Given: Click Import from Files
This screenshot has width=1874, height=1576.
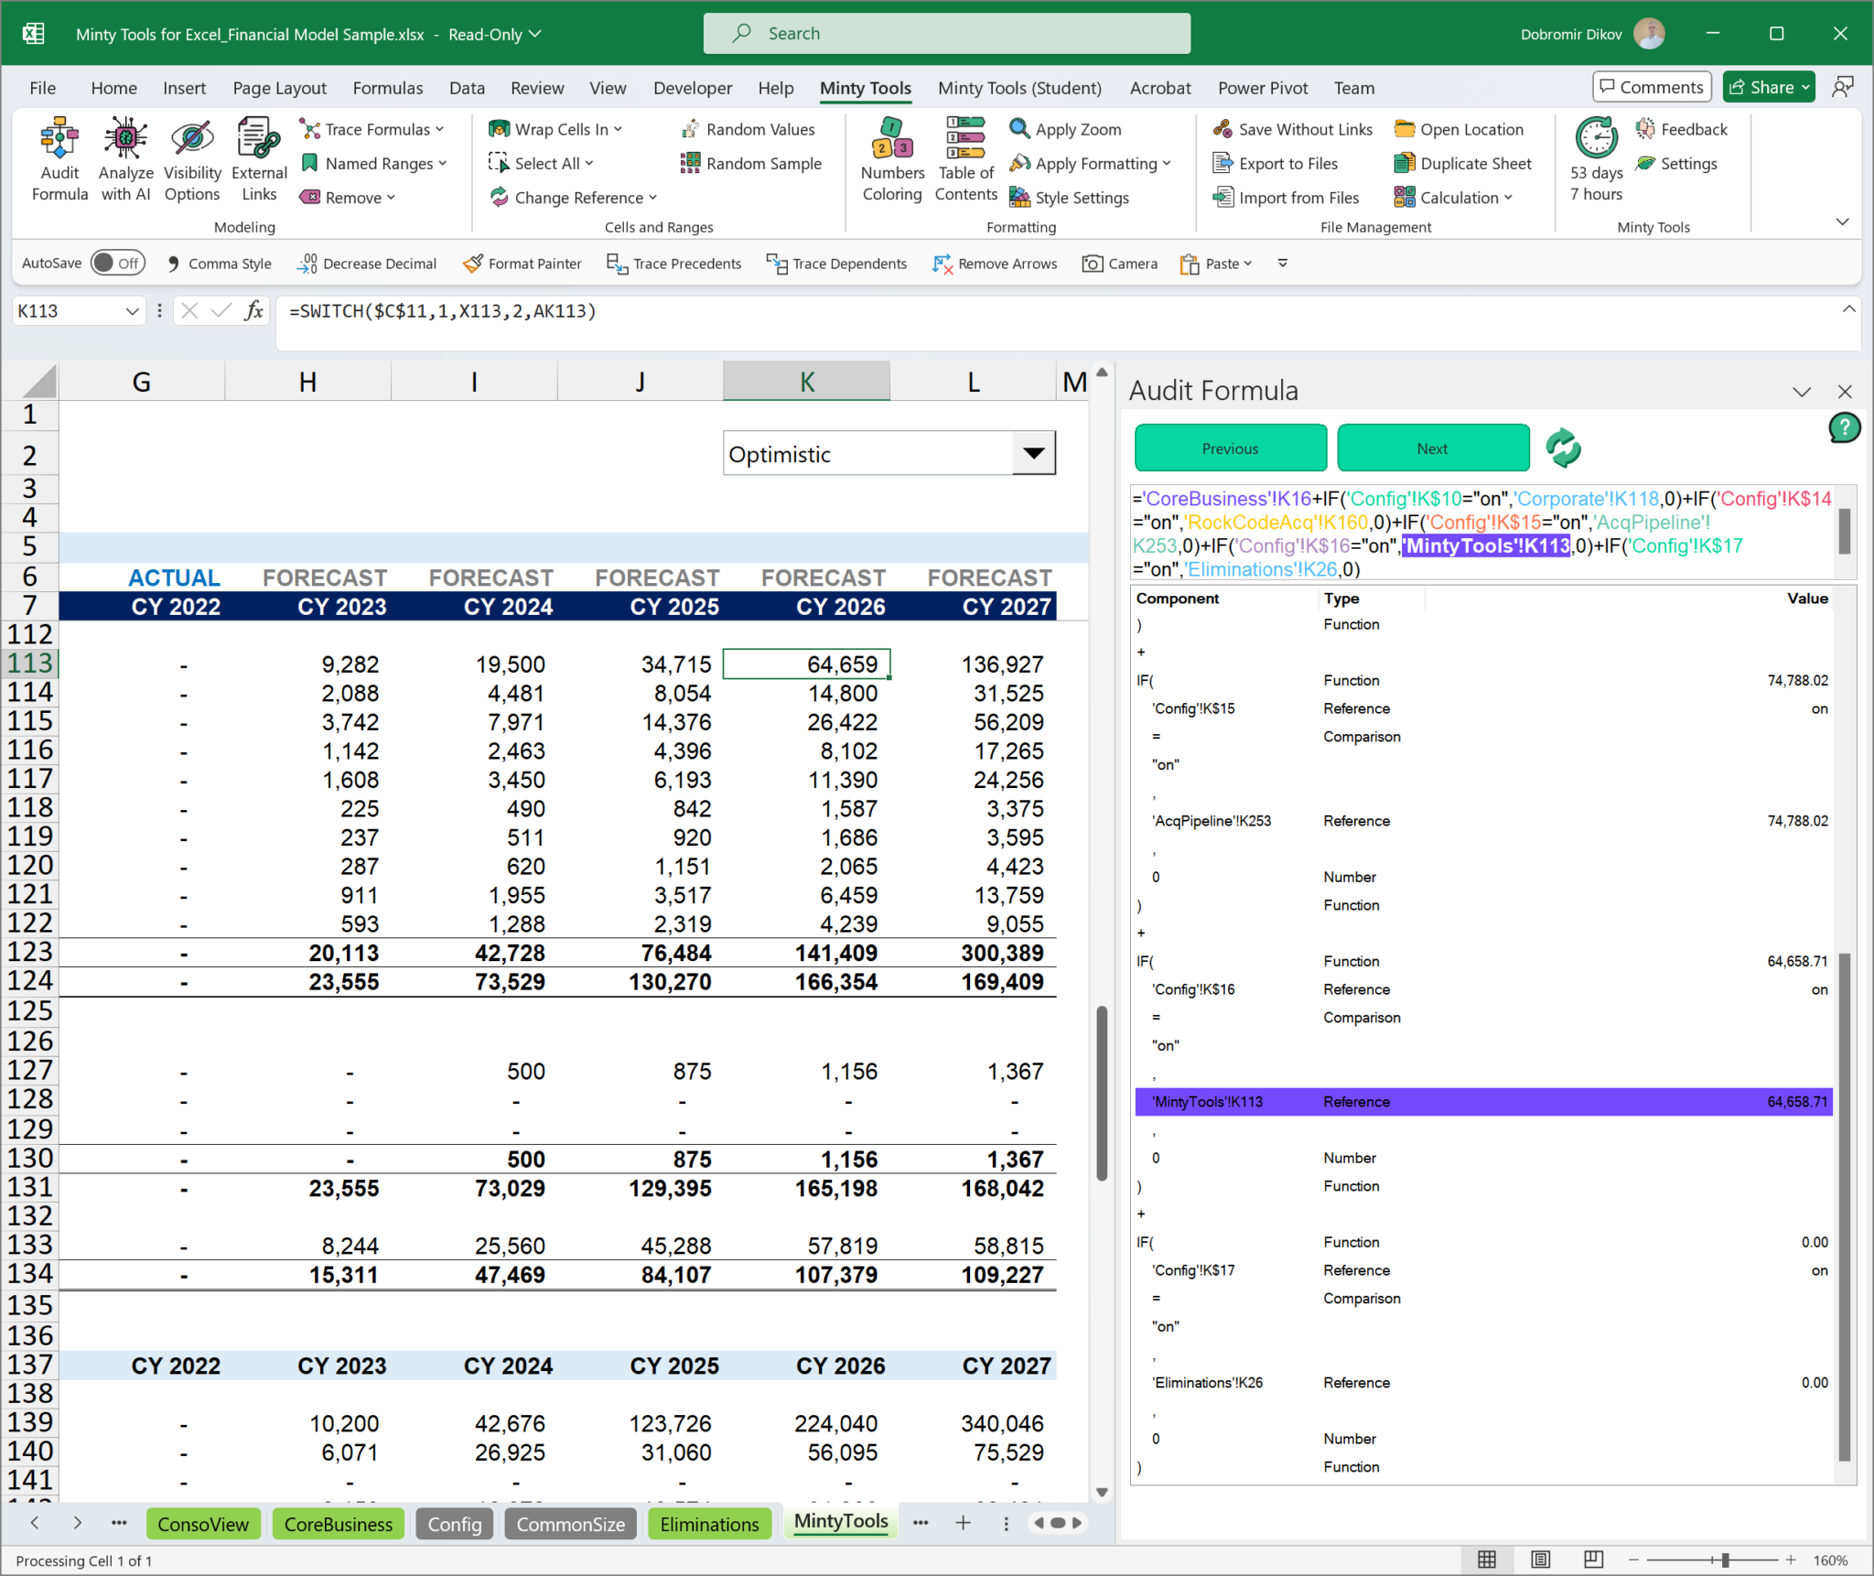Looking at the screenshot, I should click(x=1286, y=198).
